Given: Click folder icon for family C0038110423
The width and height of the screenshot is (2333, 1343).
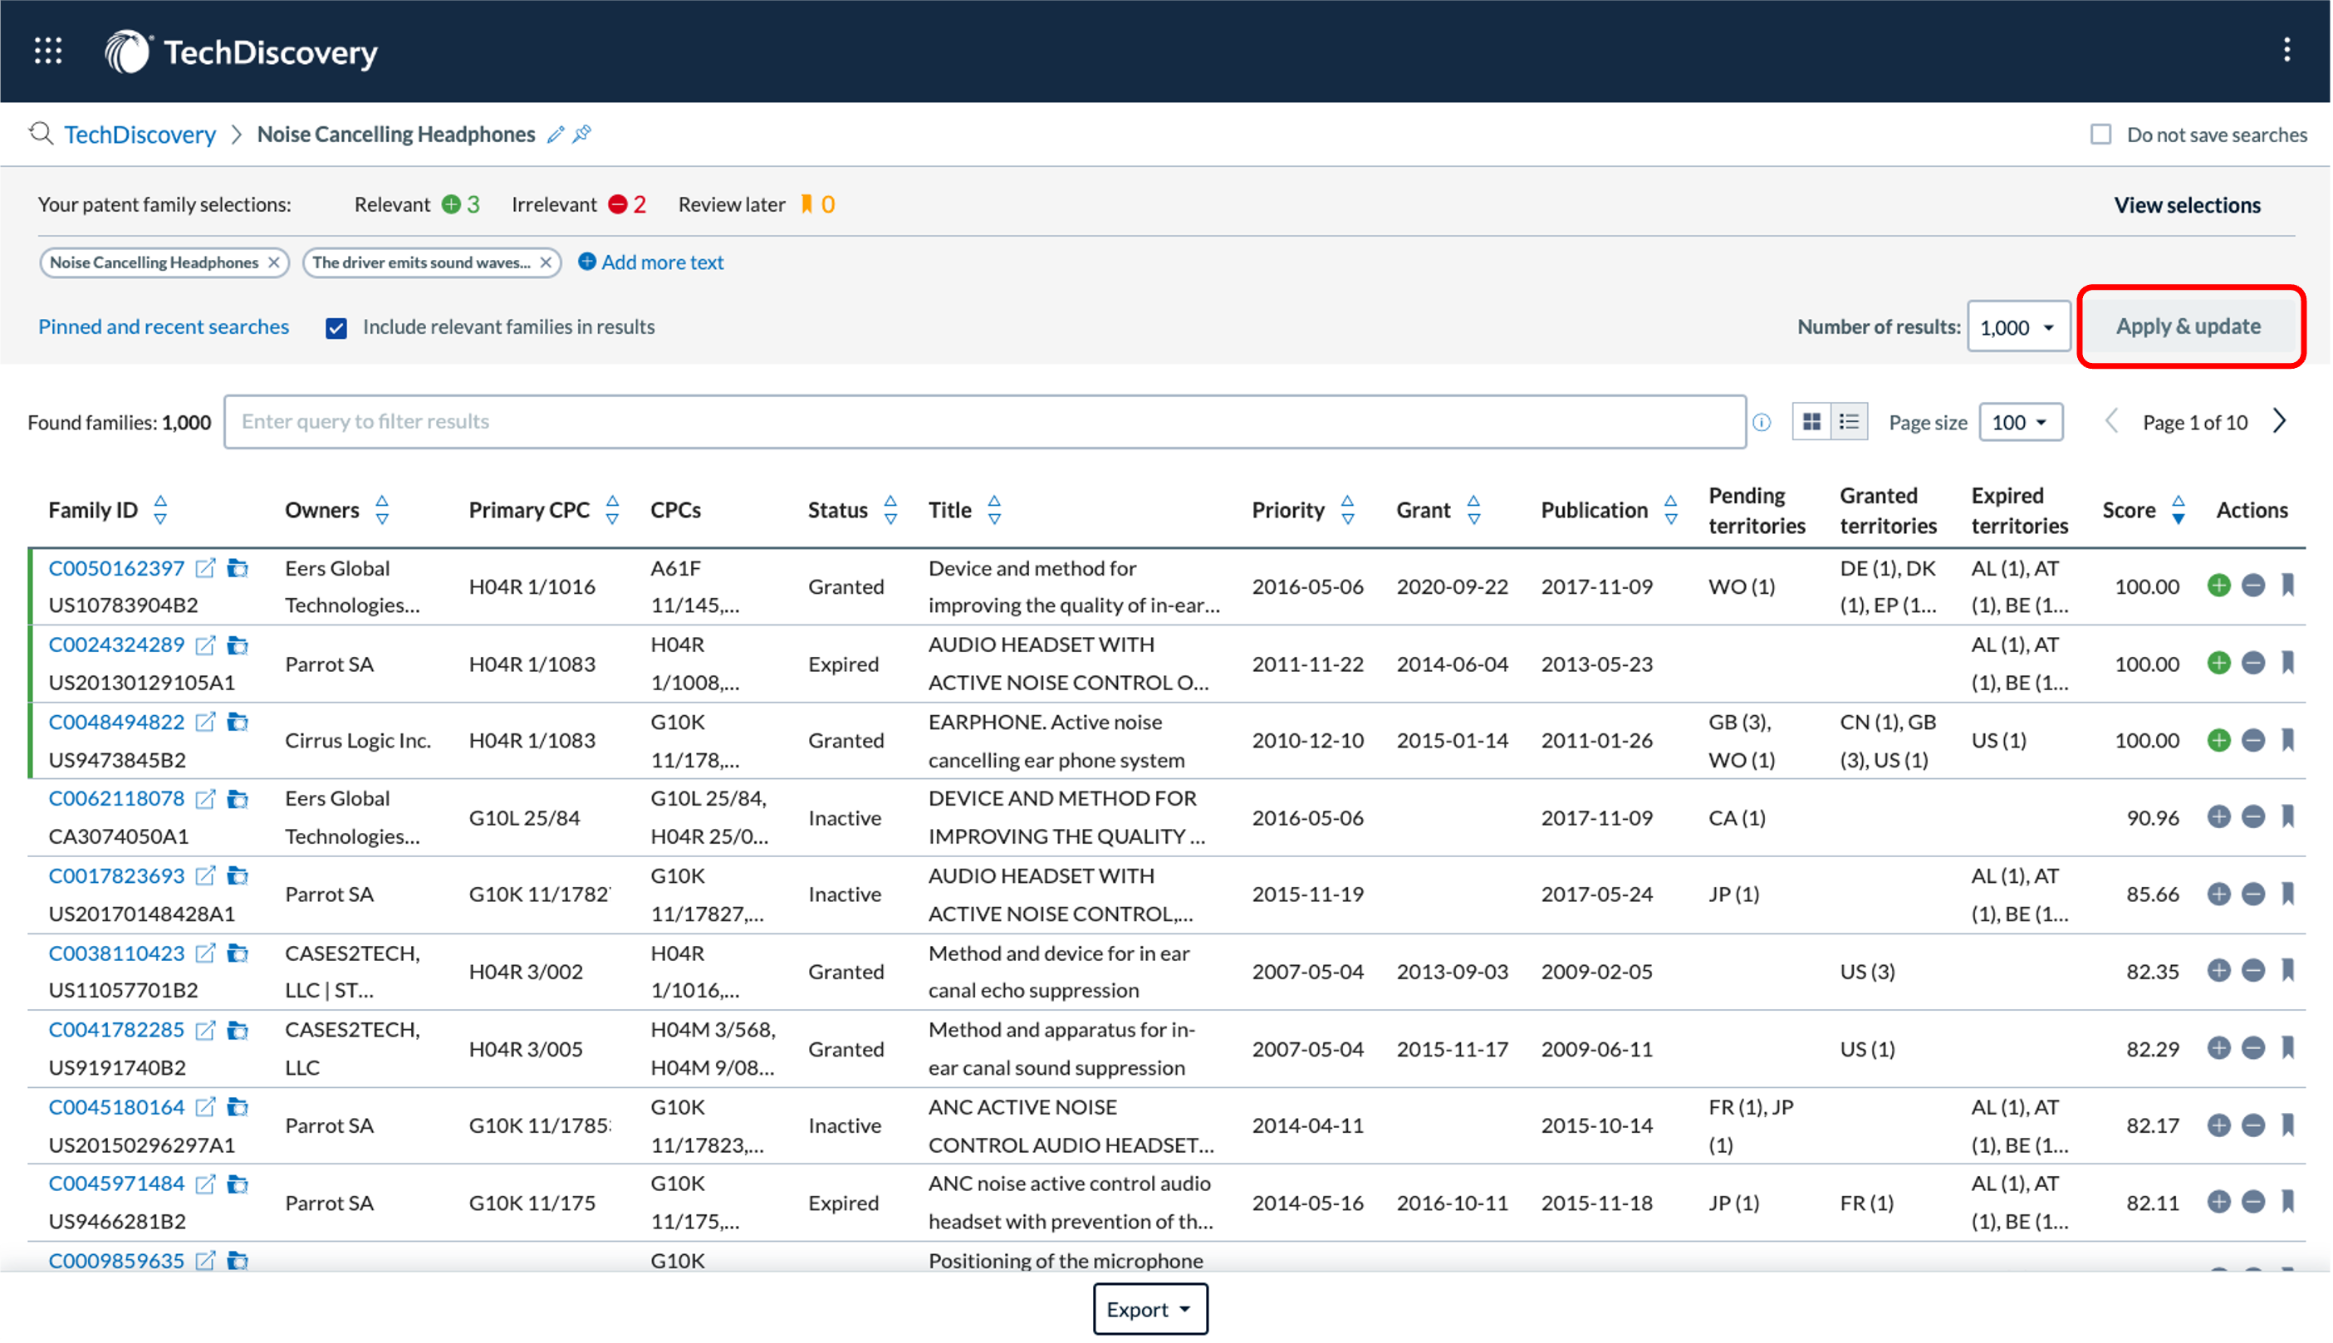Looking at the screenshot, I should coord(238,953).
